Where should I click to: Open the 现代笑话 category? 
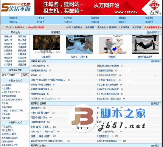22,51
